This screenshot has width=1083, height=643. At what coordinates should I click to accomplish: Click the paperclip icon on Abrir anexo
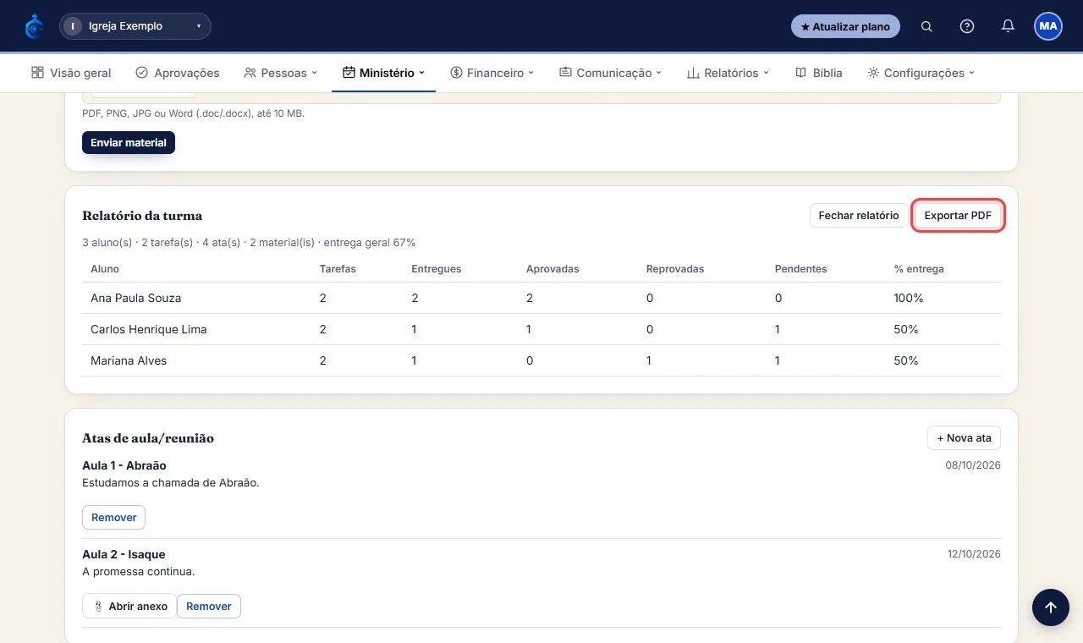coord(98,607)
